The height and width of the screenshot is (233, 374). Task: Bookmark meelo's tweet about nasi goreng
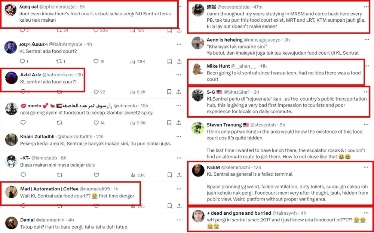pyautogui.click(x=169, y=123)
